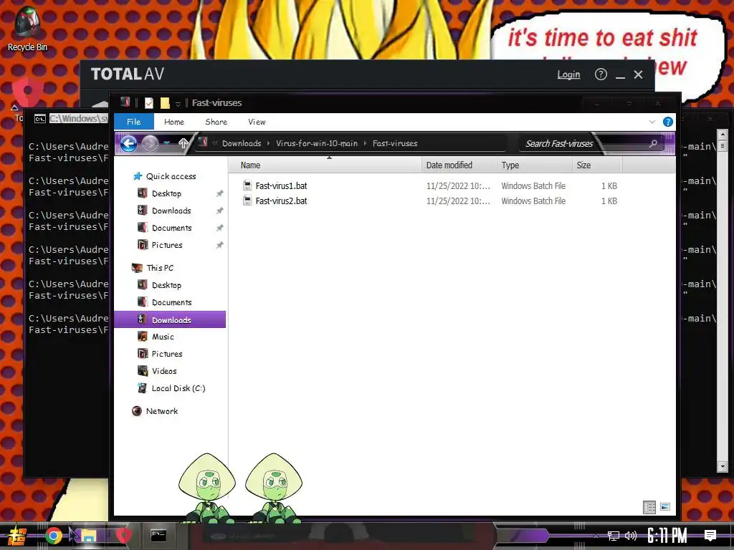Sort by the Date modified column header
This screenshot has height=550, width=734.
click(459, 165)
